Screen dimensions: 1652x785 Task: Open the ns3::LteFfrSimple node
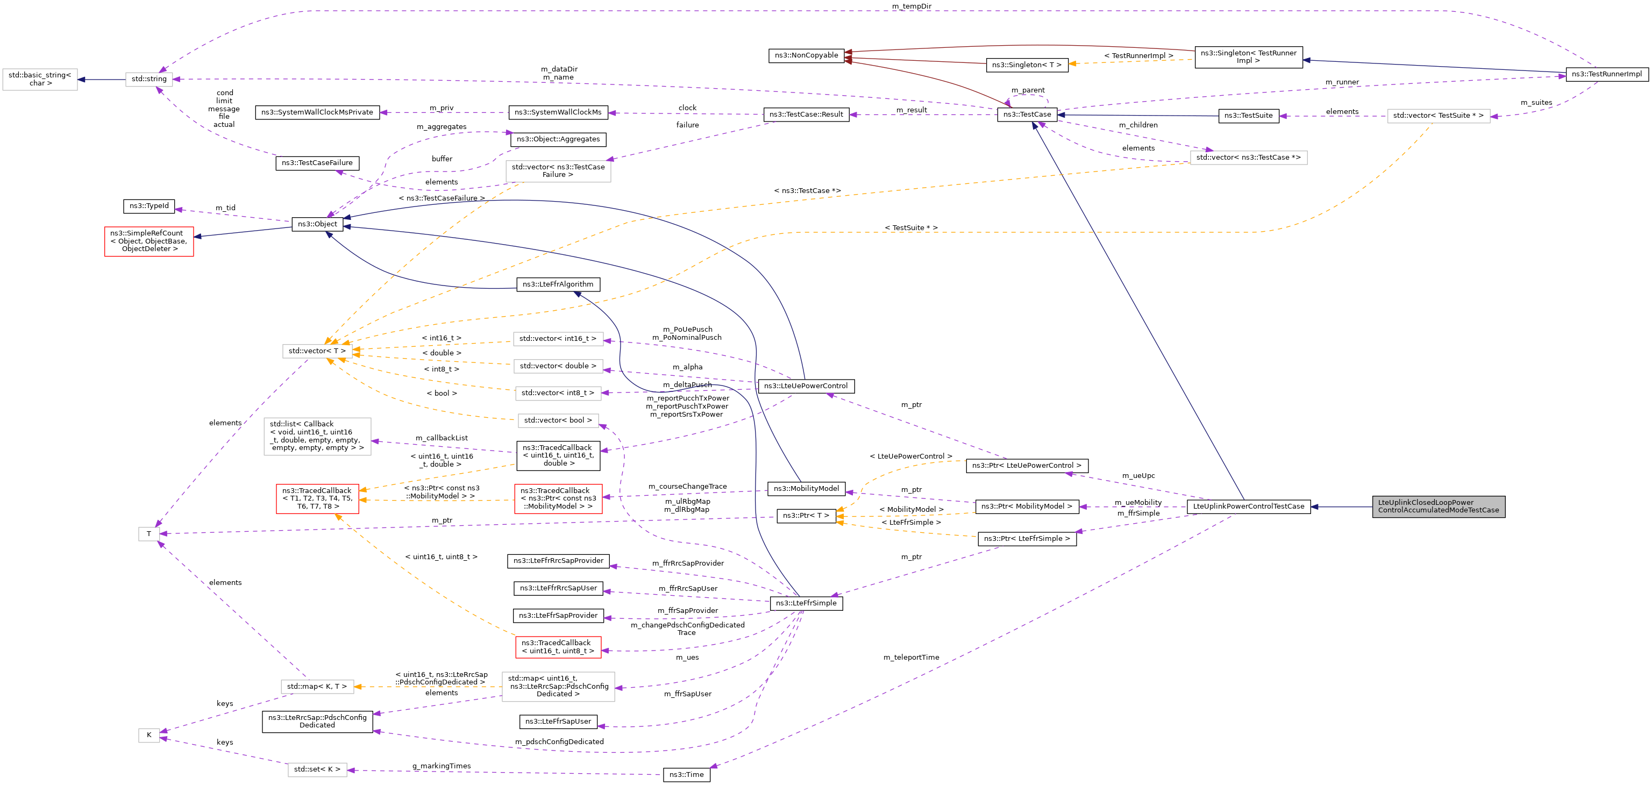coord(806,603)
